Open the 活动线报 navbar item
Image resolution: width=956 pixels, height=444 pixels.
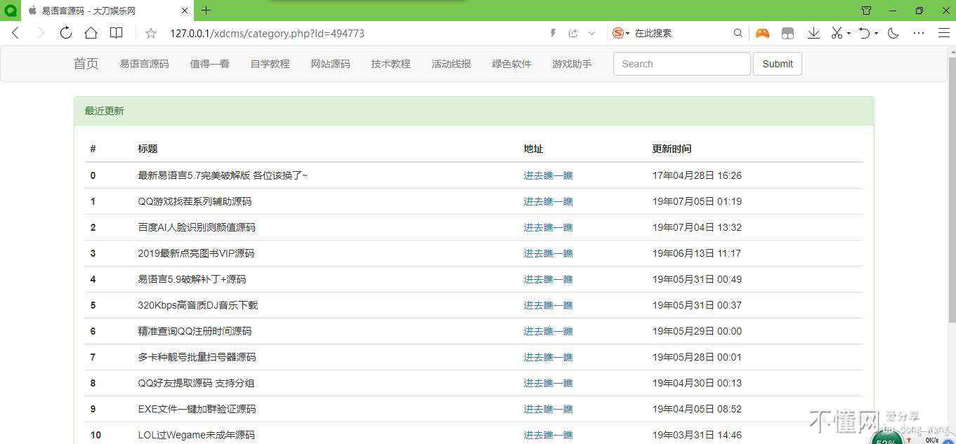tap(451, 64)
